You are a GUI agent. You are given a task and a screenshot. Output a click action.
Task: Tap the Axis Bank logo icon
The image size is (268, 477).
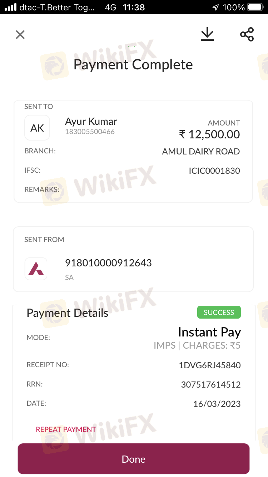pos(36,269)
